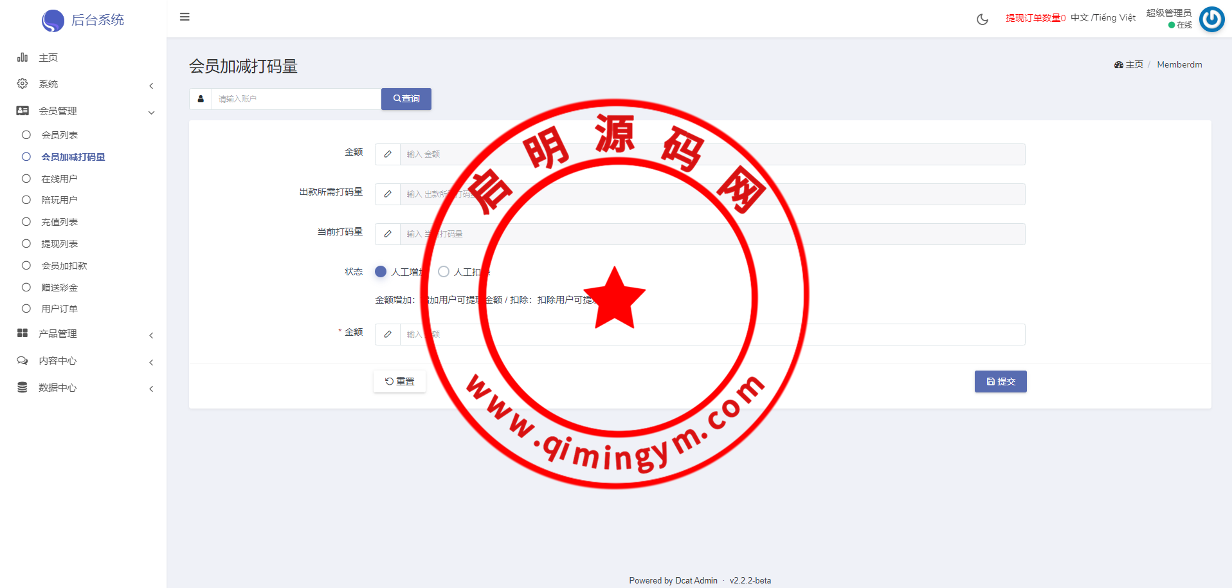Click the blue power avatar icon
This screenshot has height=588, width=1232.
1211,19
